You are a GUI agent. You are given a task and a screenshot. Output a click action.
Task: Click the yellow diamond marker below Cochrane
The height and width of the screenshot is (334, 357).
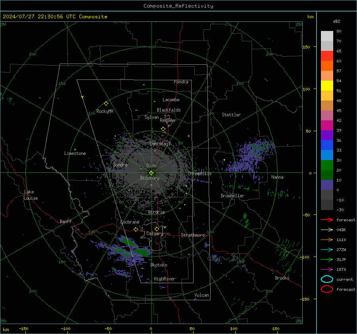[136, 230]
